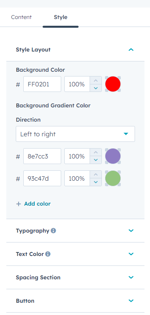Click the Text Color info icon
Viewport: 150px width, 315px height.
[x=48, y=254]
